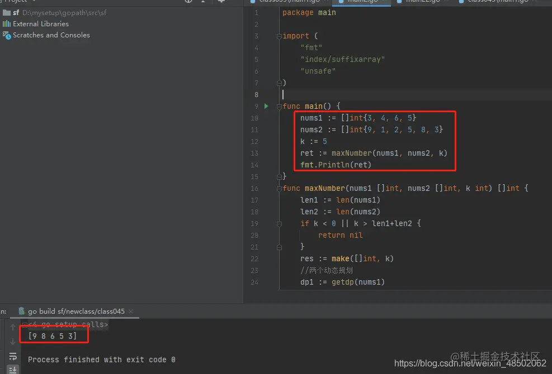Viewport: 552px width, 374px height.
Task: Click 'res := make([]int, k)' line
Action: tap(347, 258)
